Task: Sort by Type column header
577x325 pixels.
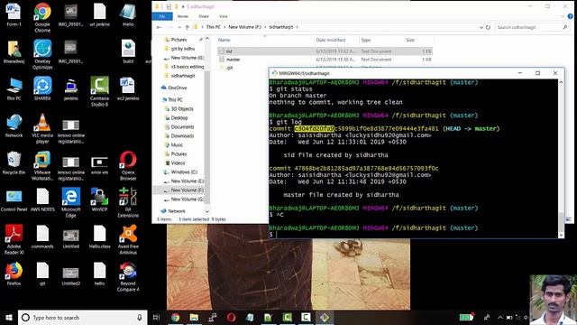Action: (365, 40)
